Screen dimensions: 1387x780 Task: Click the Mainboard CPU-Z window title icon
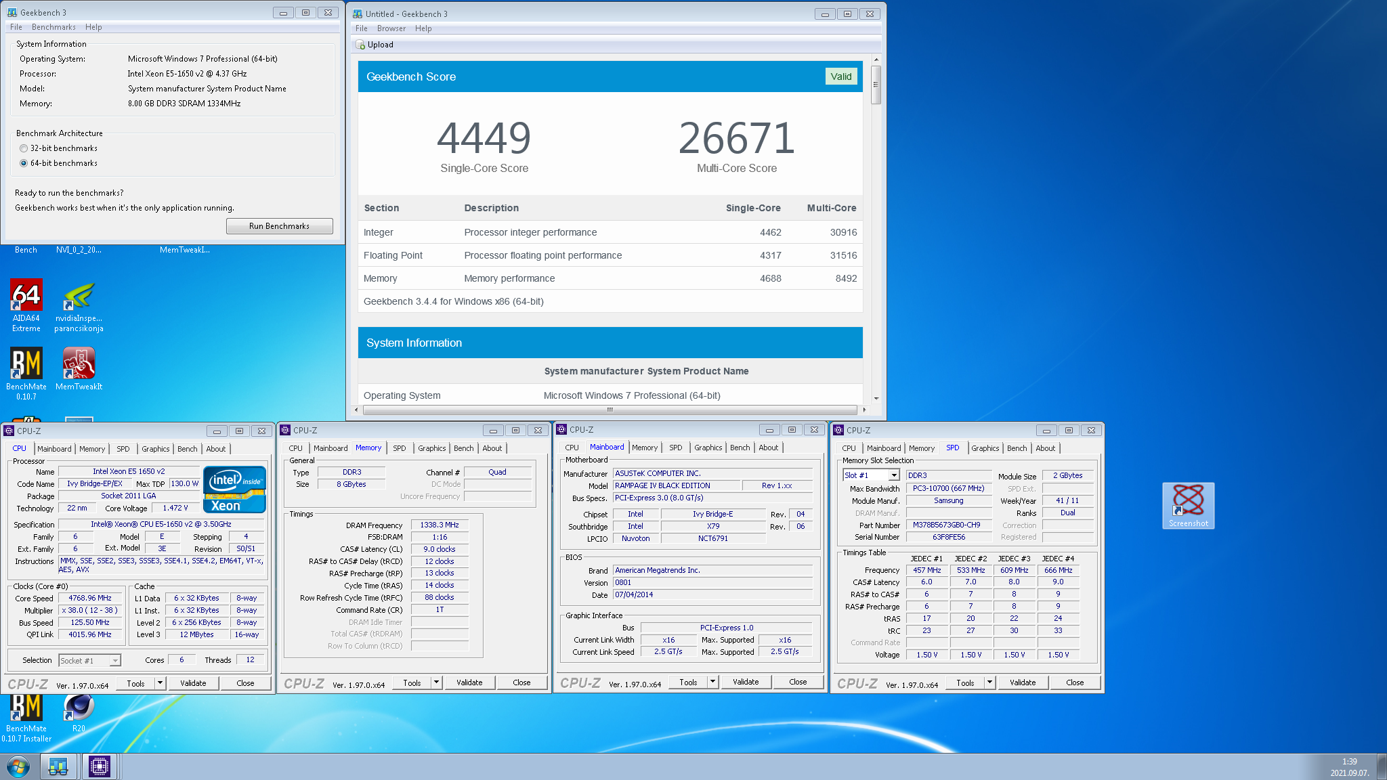(561, 429)
